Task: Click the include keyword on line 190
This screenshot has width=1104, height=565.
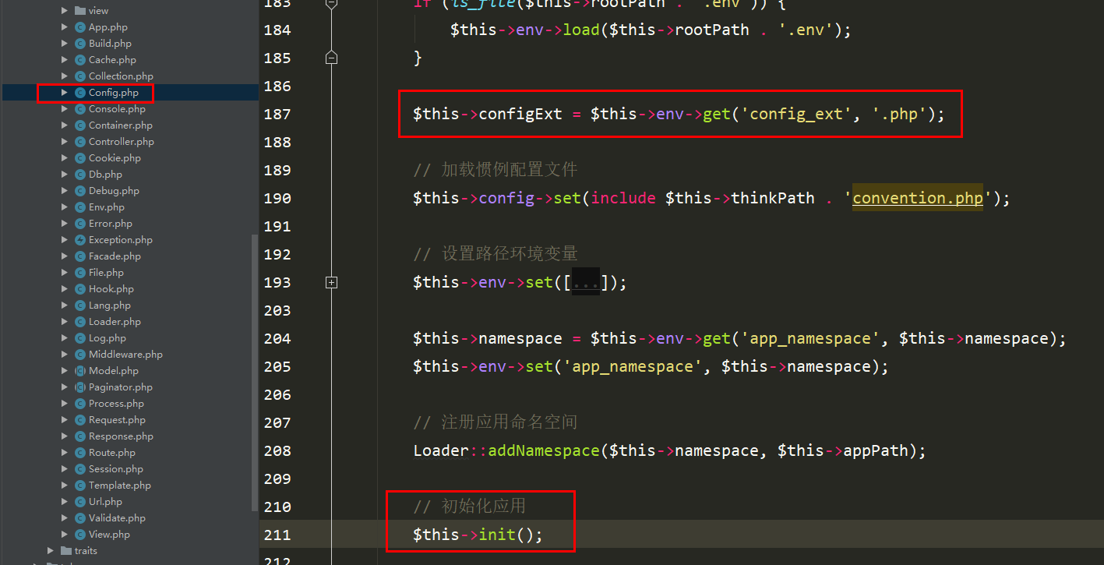Action: click(x=623, y=198)
